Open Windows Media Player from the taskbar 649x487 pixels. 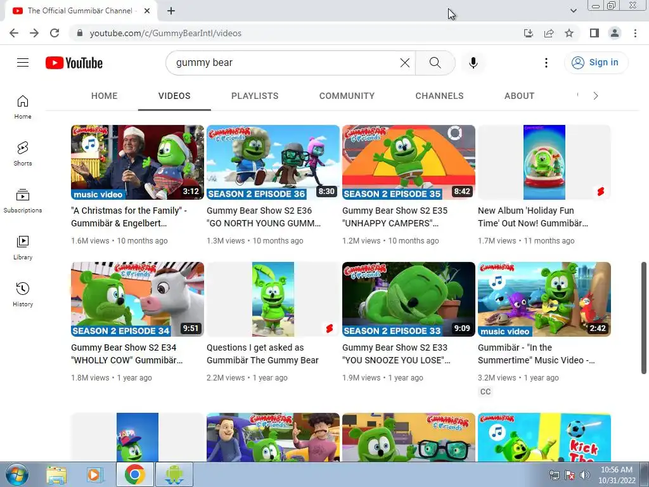(95, 474)
